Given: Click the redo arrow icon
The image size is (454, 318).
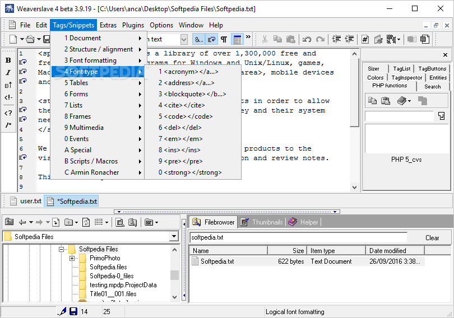Looking at the screenshot, I should tap(320, 39).
